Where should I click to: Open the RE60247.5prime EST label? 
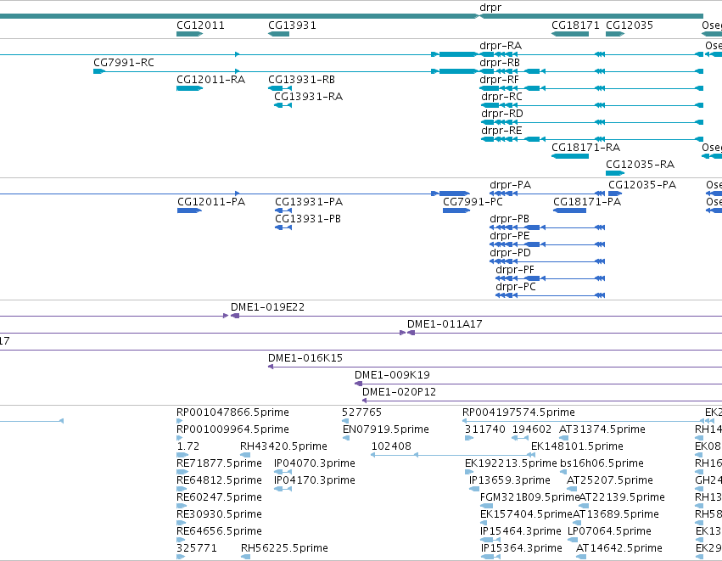click(219, 497)
